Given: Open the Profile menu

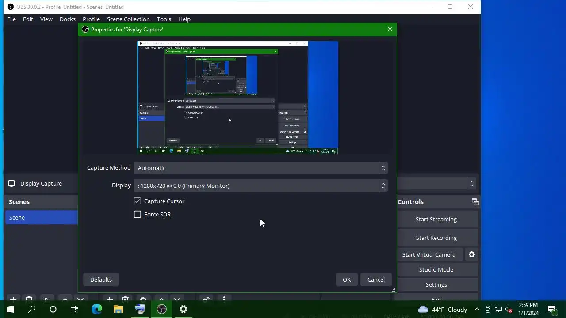Looking at the screenshot, I should coord(91,19).
